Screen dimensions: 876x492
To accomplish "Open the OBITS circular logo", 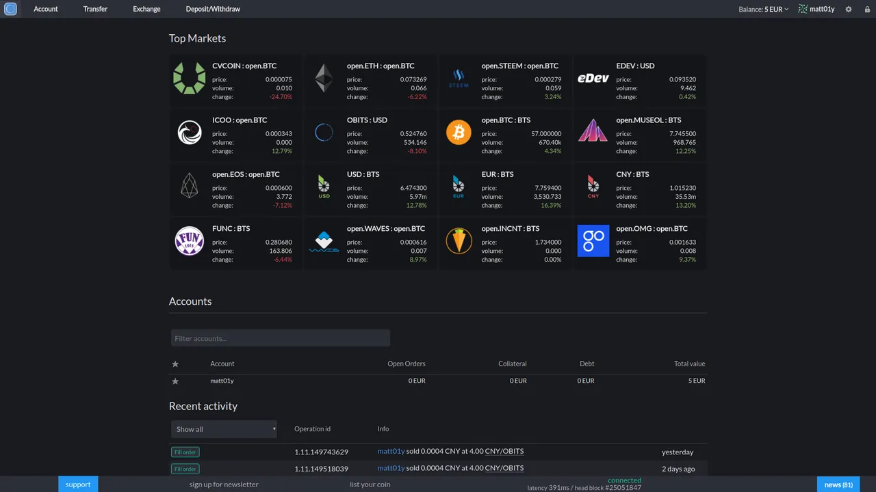I will (324, 133).
